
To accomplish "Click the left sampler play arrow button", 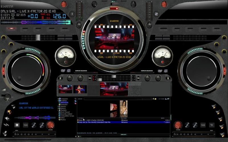I will pos(90,78).
